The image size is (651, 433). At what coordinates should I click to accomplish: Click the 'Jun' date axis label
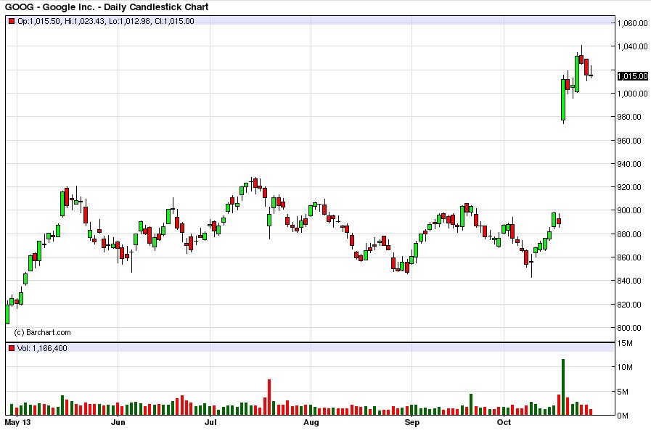click(x=118, y=422)
